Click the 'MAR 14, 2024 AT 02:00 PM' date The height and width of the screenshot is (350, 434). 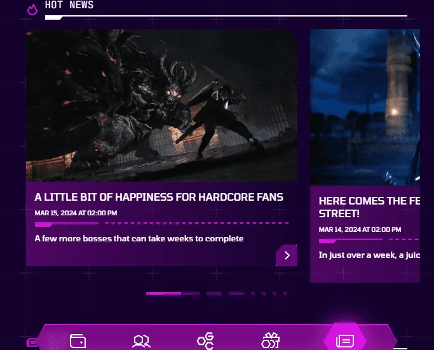(x=360, y=229)
